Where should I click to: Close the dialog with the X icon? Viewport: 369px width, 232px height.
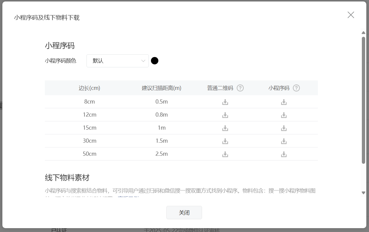(x=351, y=15)
